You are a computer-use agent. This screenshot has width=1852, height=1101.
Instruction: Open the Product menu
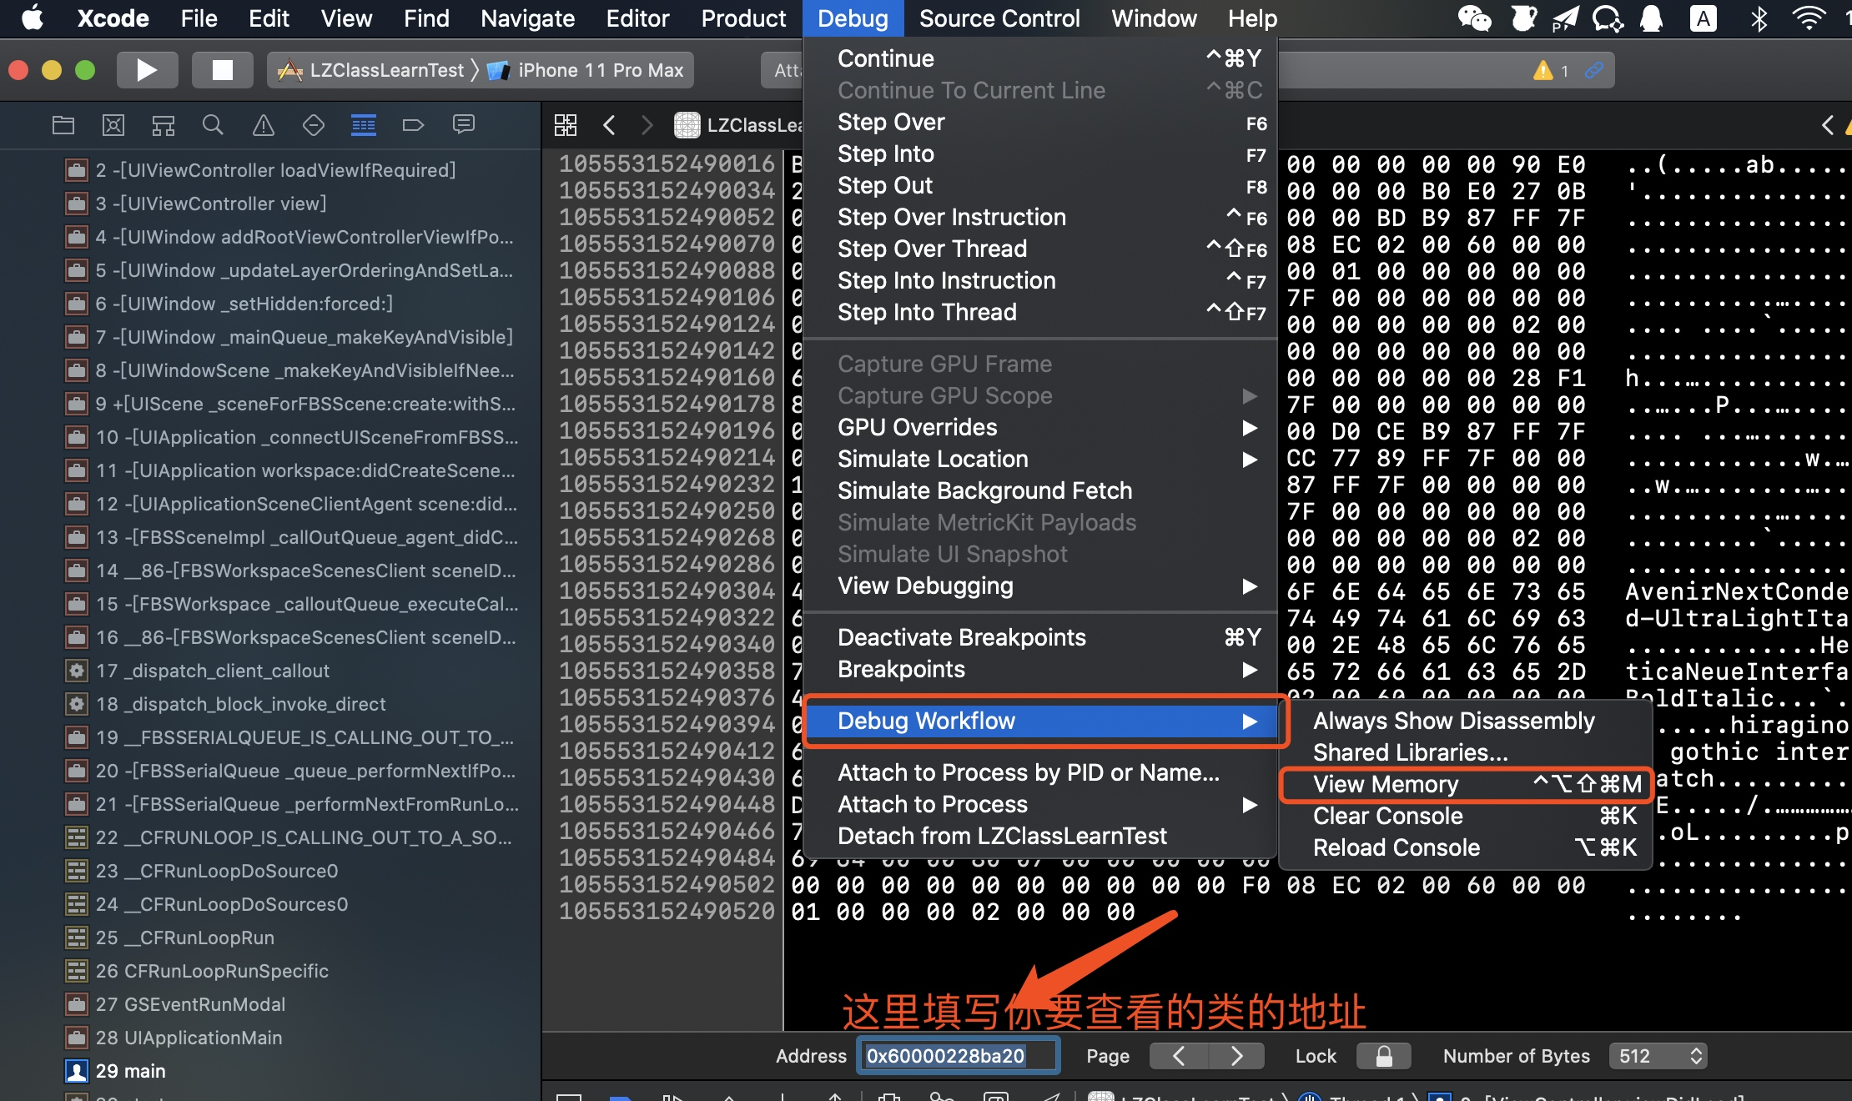pyautogui.click(x=743, y=18)
